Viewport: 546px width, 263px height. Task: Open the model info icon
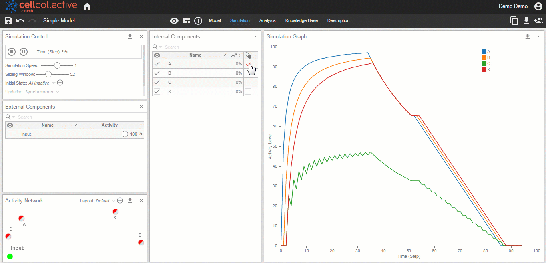click(x=198, y=21)
